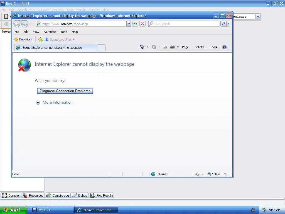Click the RSS feeds icon
This screenshot has width=285, height=214.
(154, 47)
